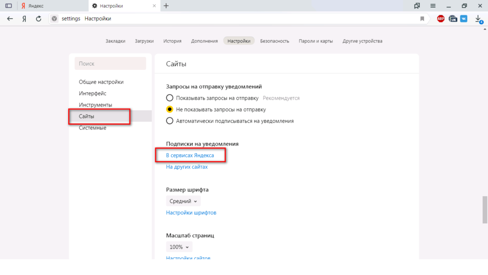Click the 'Подписки на уведомления' heading
The image size is (488, 275).
tap(202, 144)
